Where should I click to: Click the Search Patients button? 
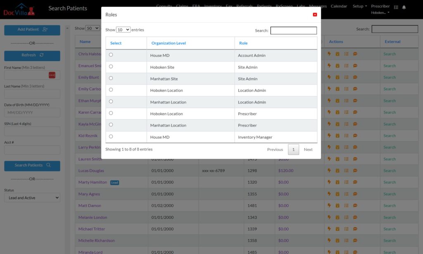[32, 166]
